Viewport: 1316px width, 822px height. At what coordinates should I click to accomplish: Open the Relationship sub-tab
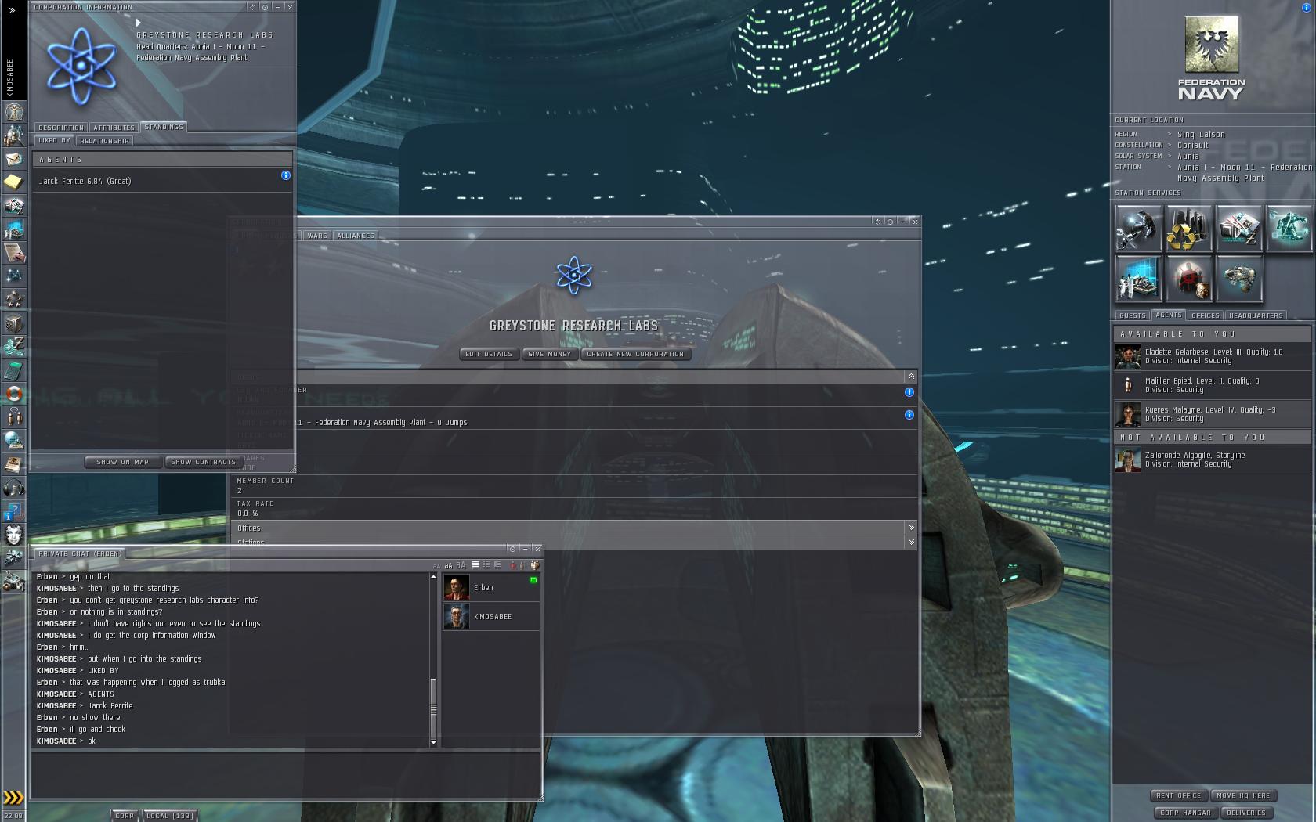[x=104, y=141]
